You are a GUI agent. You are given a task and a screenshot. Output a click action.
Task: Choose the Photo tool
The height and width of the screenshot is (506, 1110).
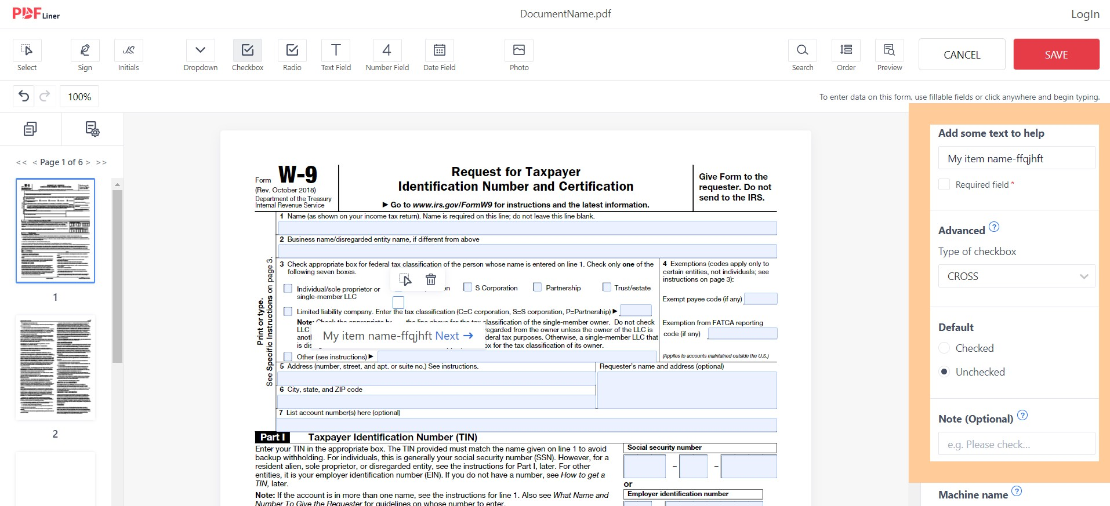tap(519, 55)
